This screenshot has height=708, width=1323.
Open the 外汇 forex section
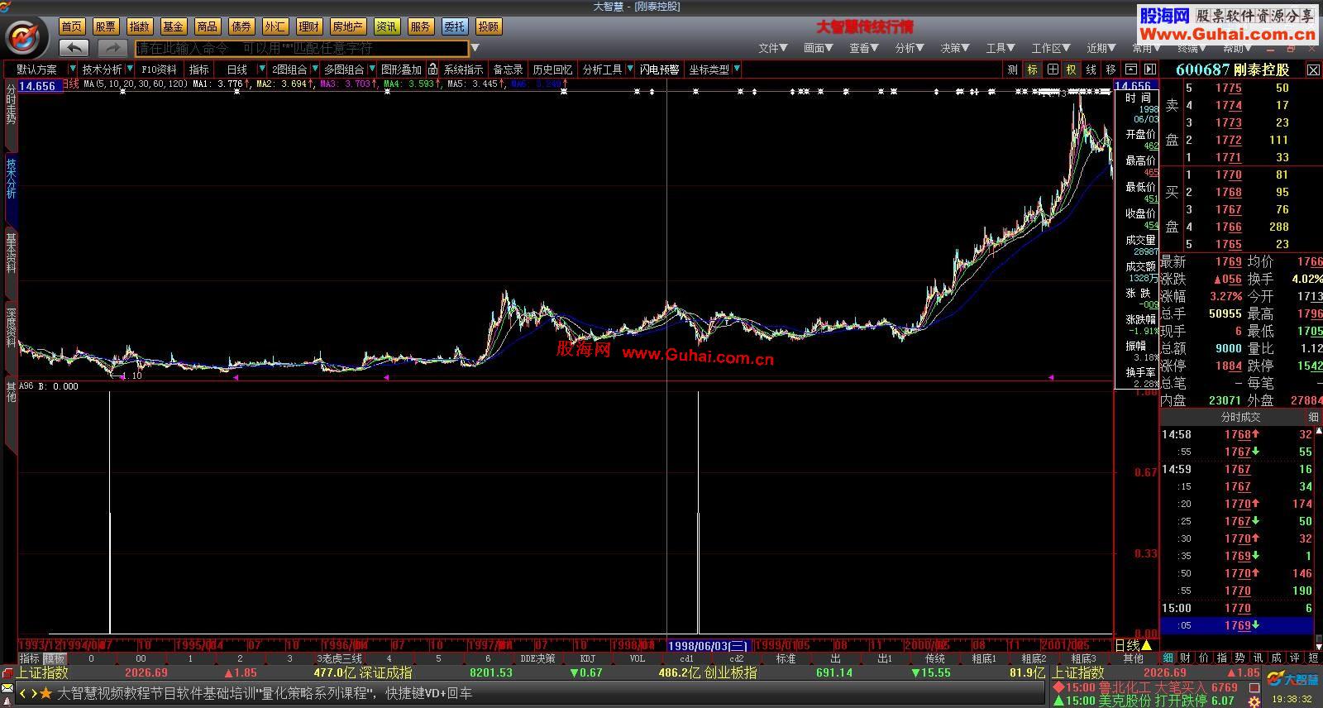(275, 26)
